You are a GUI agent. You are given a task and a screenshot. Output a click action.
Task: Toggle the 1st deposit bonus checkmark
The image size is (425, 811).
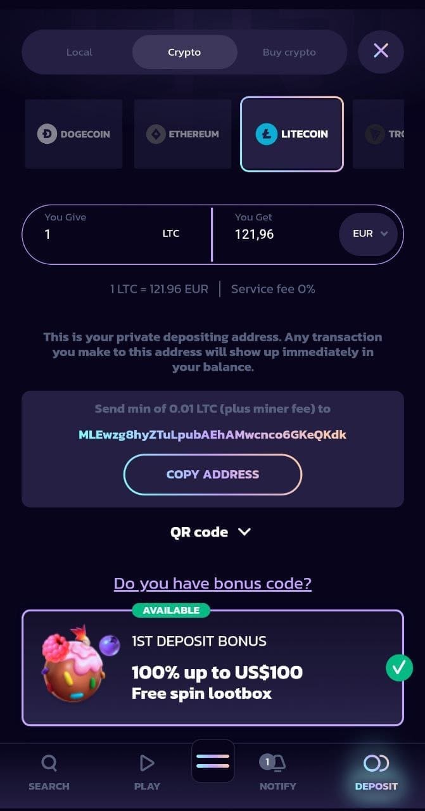[x=399, y=667]
